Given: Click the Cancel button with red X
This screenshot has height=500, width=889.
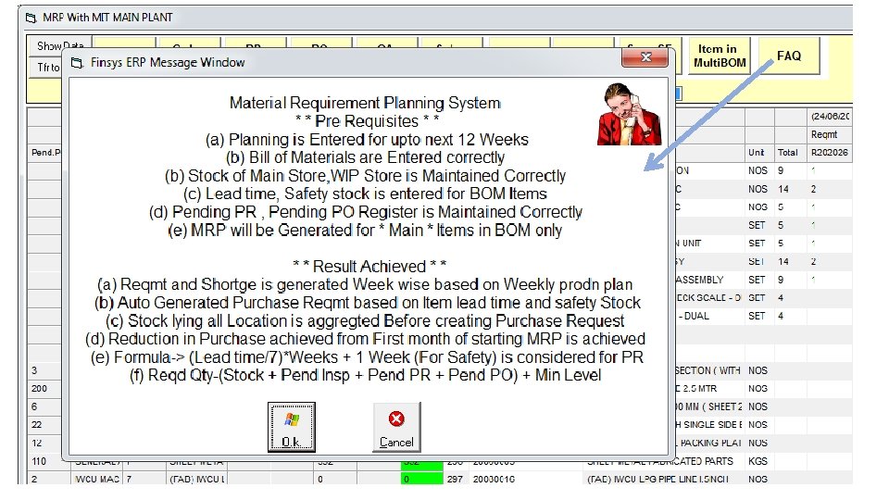Looking at the screenshot, I should tap(396, 427).
